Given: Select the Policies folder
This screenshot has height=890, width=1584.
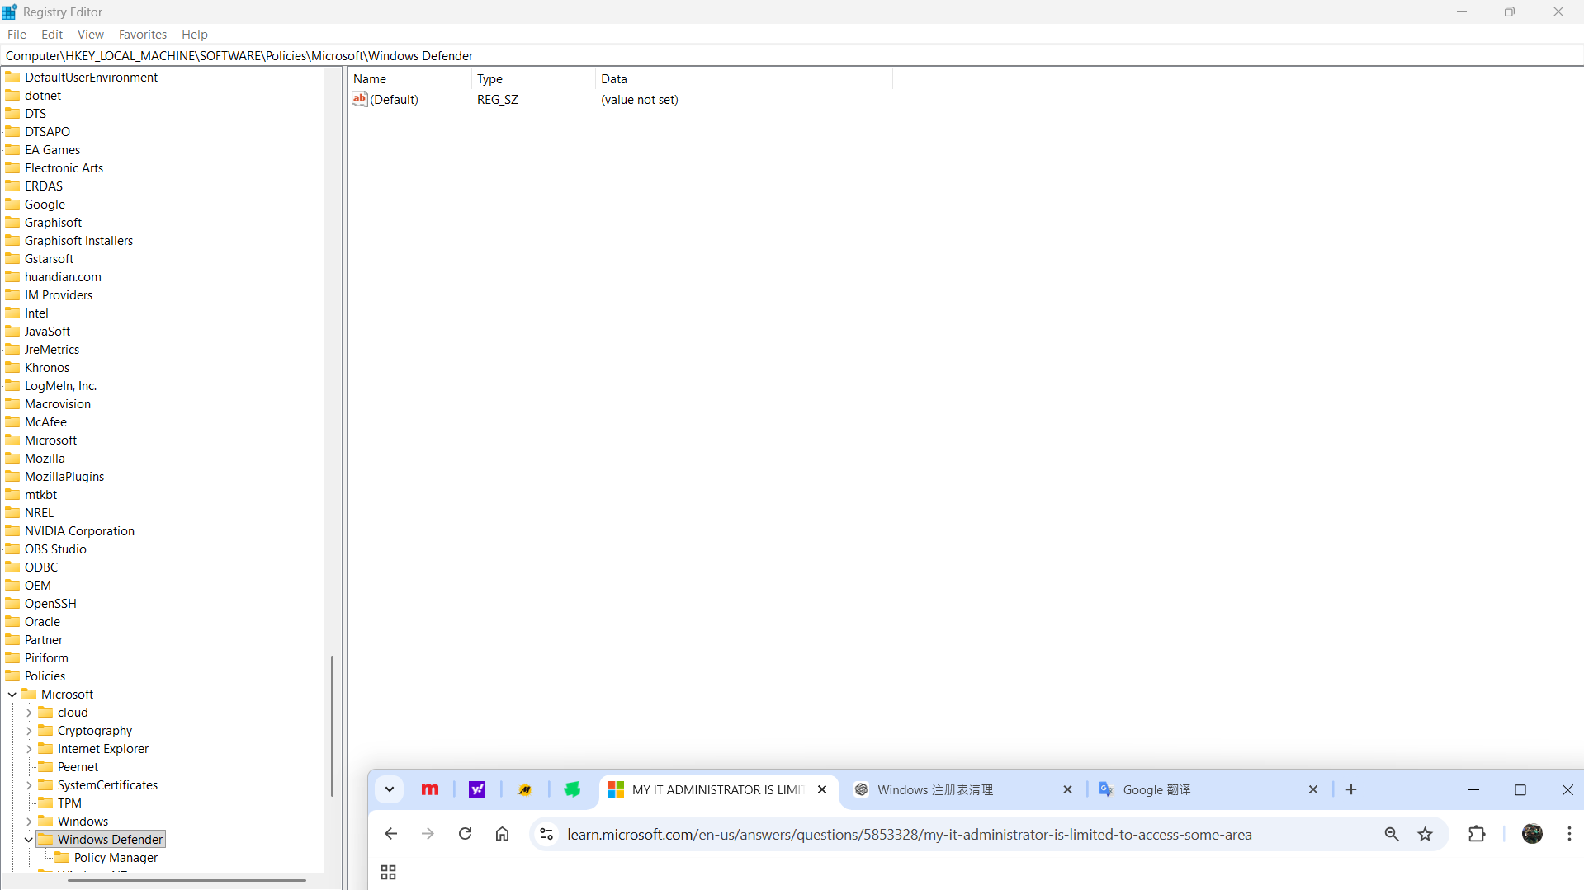Looking at the screenshot, I should 45,676.
